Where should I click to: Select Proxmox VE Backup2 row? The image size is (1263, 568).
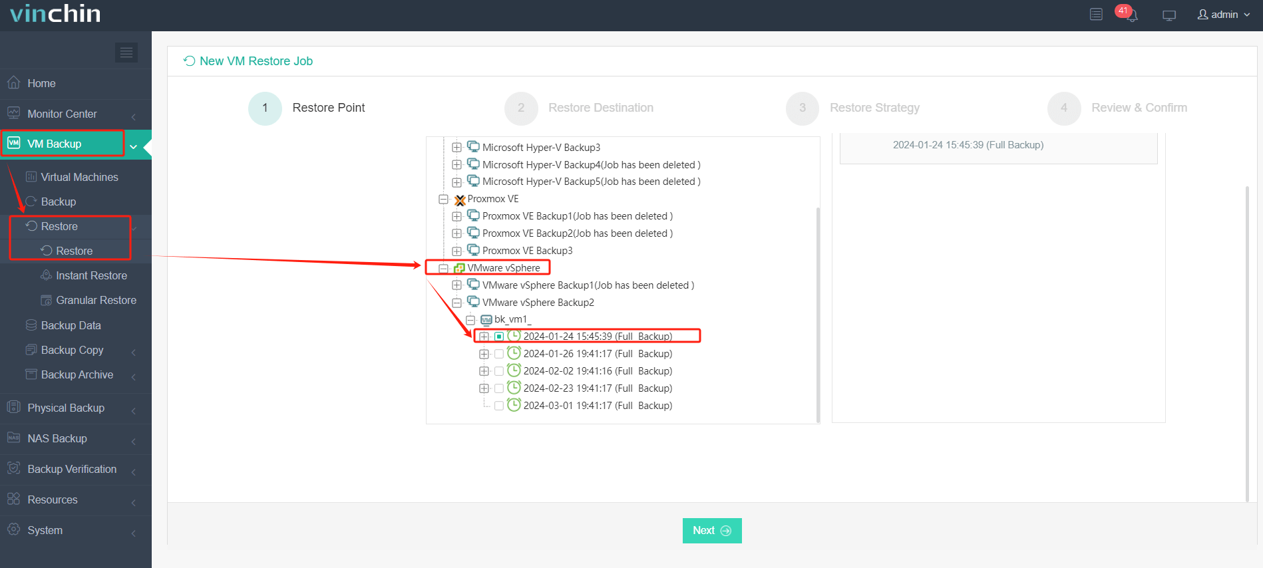pyautogui.click(x=578, y=233)
